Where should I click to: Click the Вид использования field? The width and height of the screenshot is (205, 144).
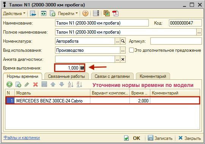coord(88,50)
